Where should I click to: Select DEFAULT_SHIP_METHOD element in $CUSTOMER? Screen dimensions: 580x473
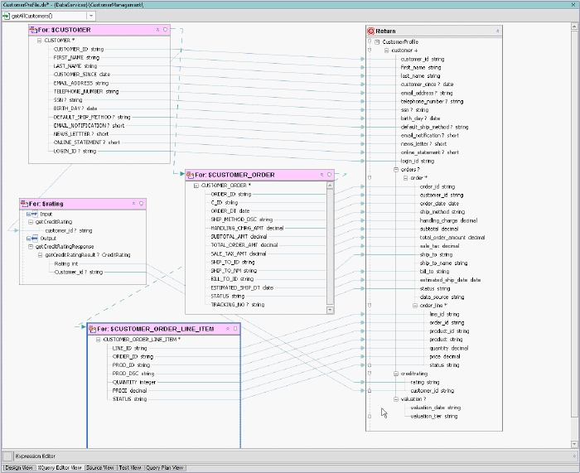[92, 118]
